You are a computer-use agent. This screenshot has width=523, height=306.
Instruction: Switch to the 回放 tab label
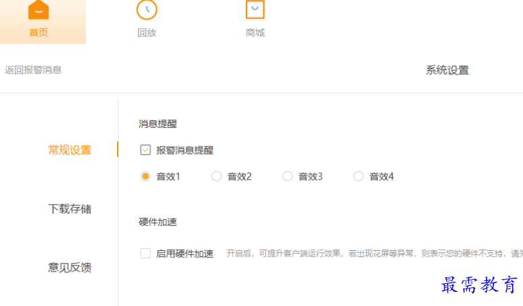[147, 33]
